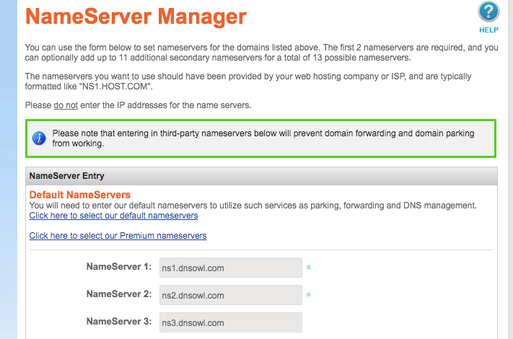Click the "NameServer 3:" field label
This screenshot has height=339, width=513.
point(118,322)
